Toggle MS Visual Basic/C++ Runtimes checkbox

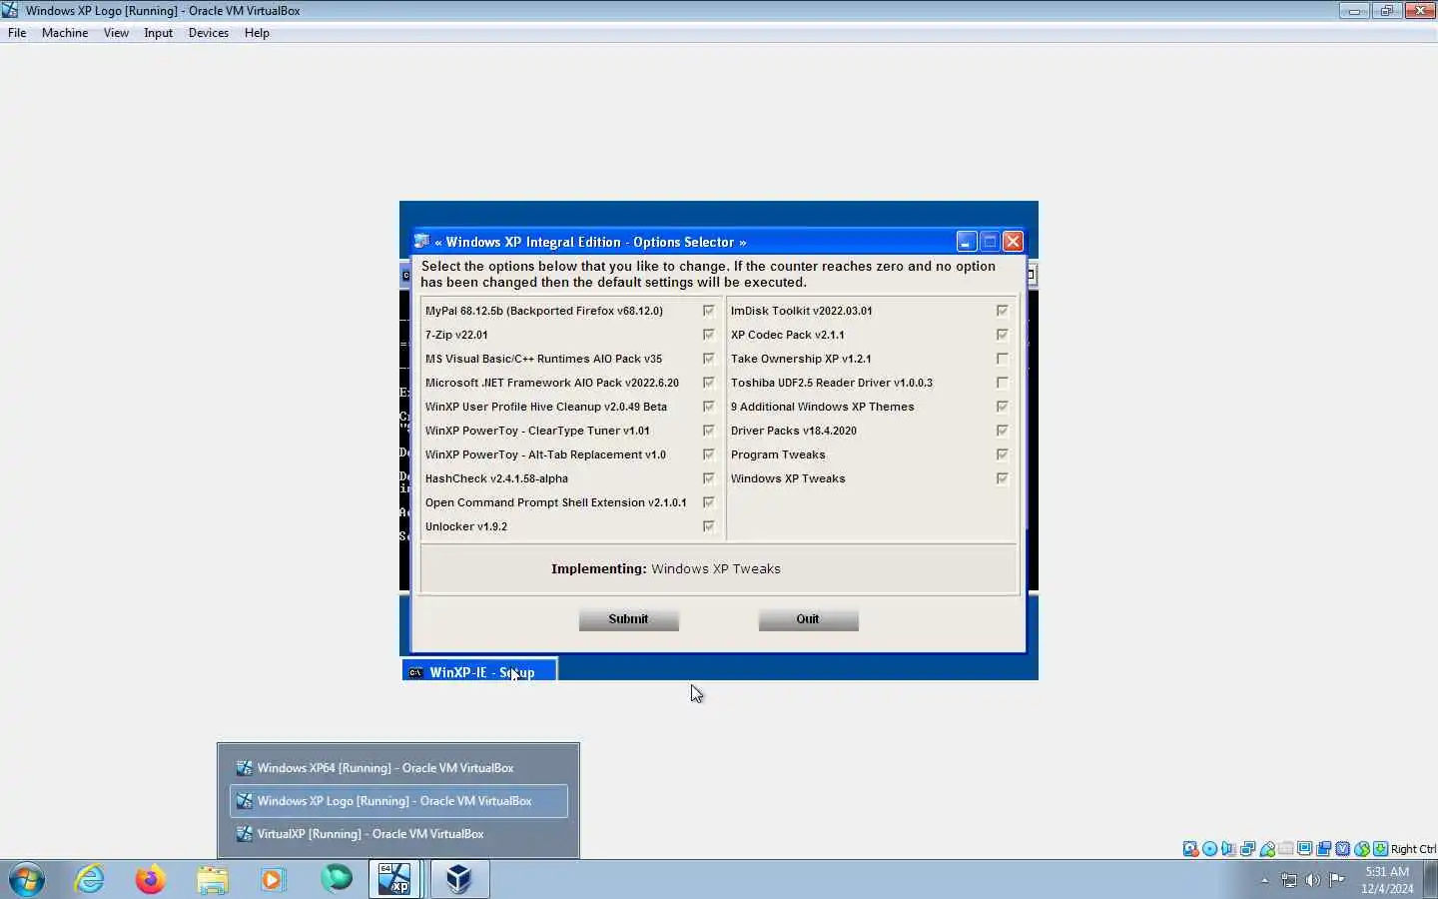[x=708, y=359]
